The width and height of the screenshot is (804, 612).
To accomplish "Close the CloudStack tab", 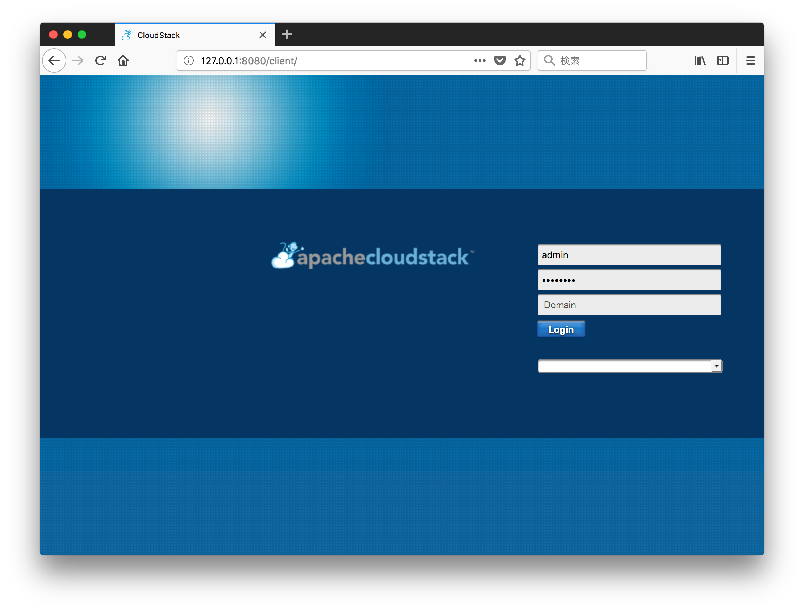I will coord(262,35).
